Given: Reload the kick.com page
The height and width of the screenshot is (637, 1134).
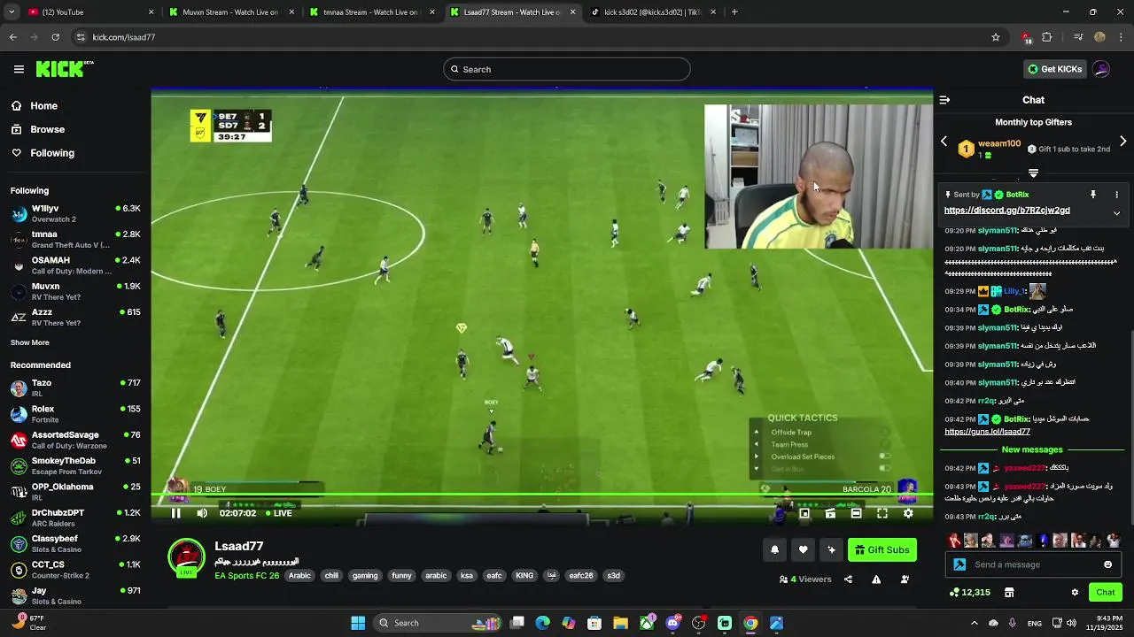Looking at the screenshot, I should click(55, 37).
